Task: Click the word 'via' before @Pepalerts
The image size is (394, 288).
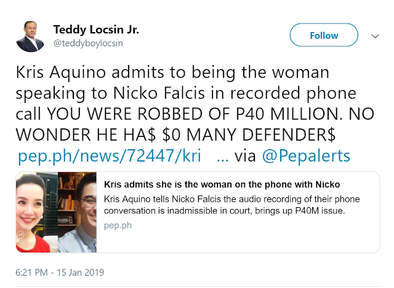Action: click(x=246, y=155)
